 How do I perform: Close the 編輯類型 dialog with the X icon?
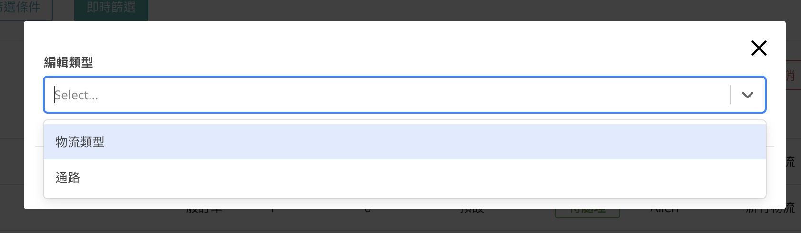tap(759, 48)
